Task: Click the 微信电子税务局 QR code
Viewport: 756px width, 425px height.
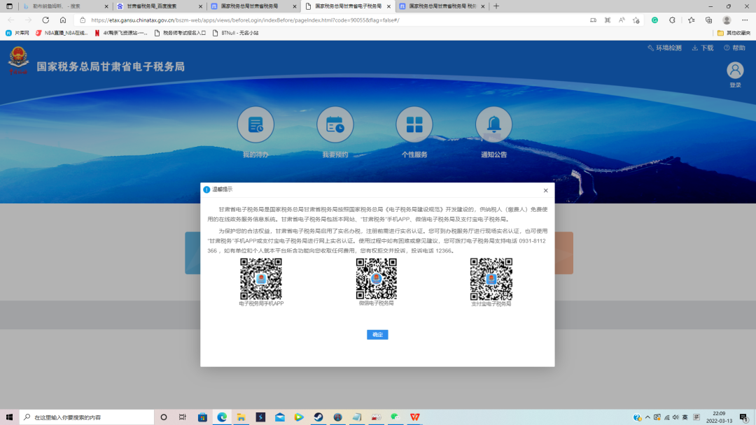Action: click(x=377, y=278)
